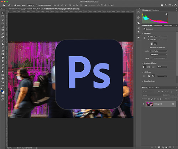Create a new group folder icon

tap(166, 147)
